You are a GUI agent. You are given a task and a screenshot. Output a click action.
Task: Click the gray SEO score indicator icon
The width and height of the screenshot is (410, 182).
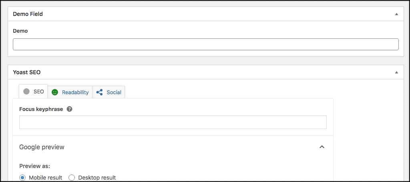click(x=26, y=91)
